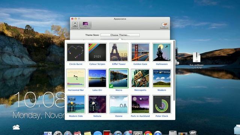Click the Horizontal Bar label text
The image size is (240, 135).
click(x=76, y=90)
